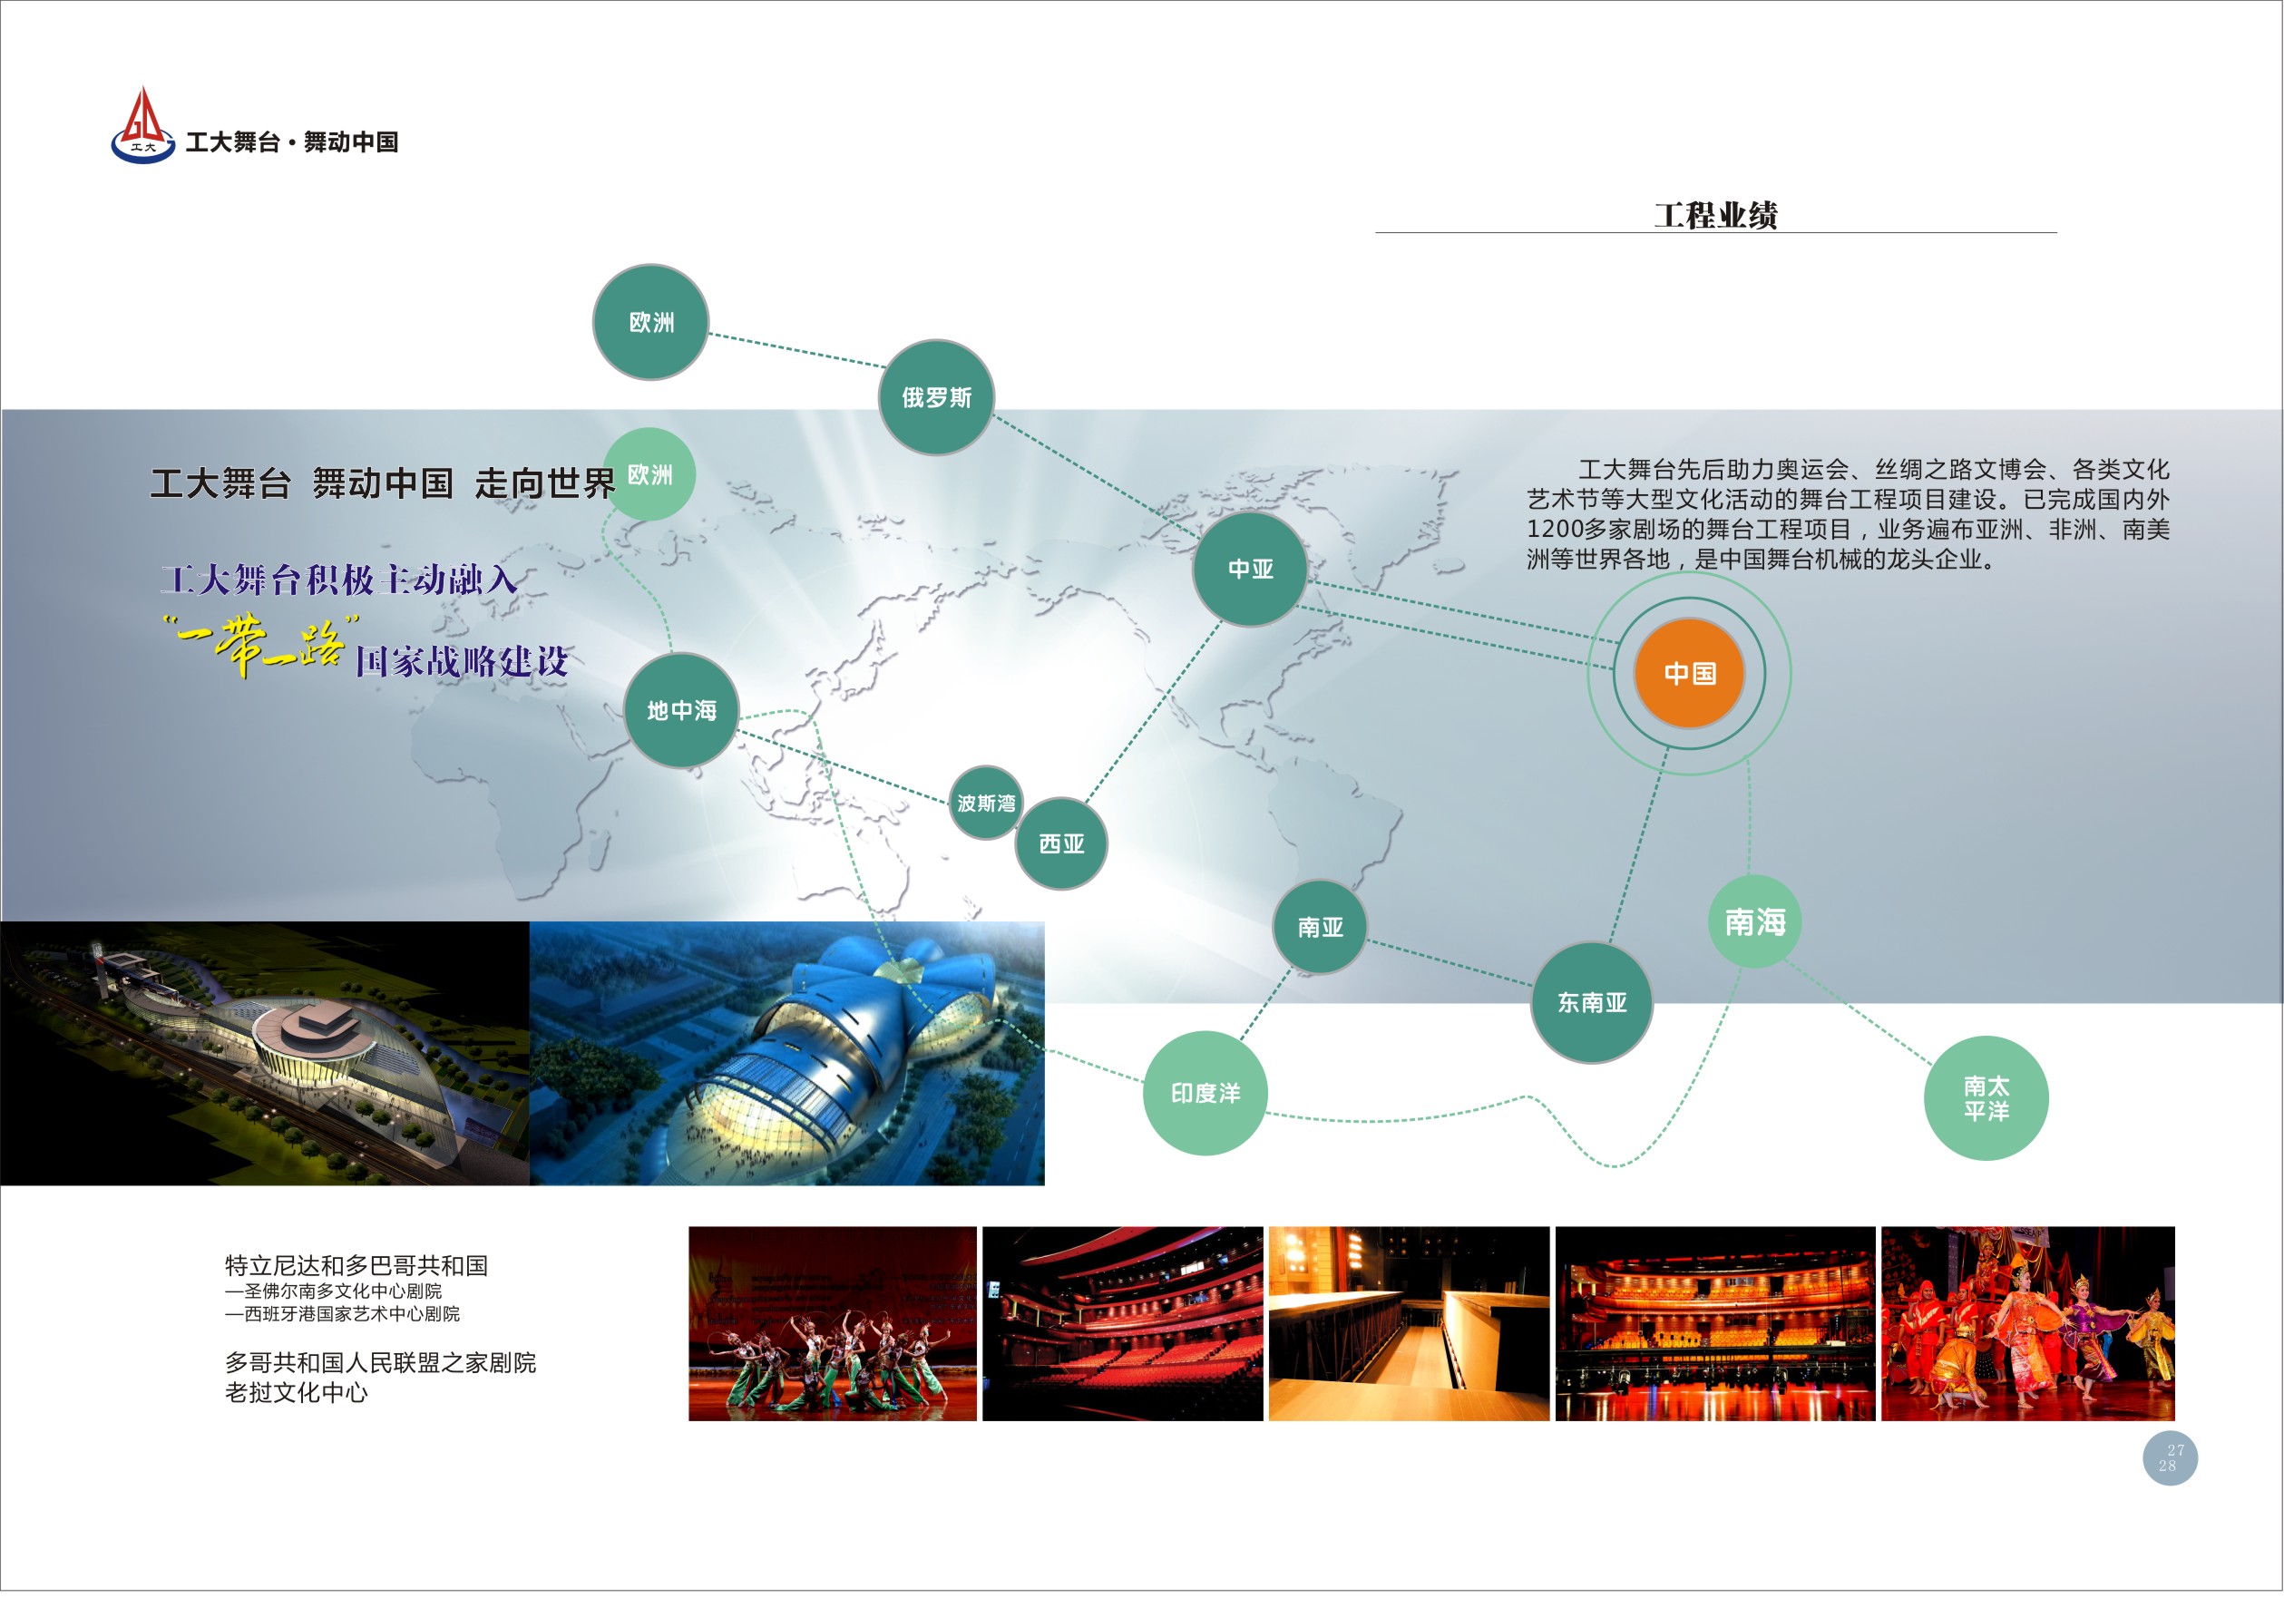Viewport: 2284px width, 1598px height.
Task: Select the 俄罗斯 circle node
Action: 935,398
